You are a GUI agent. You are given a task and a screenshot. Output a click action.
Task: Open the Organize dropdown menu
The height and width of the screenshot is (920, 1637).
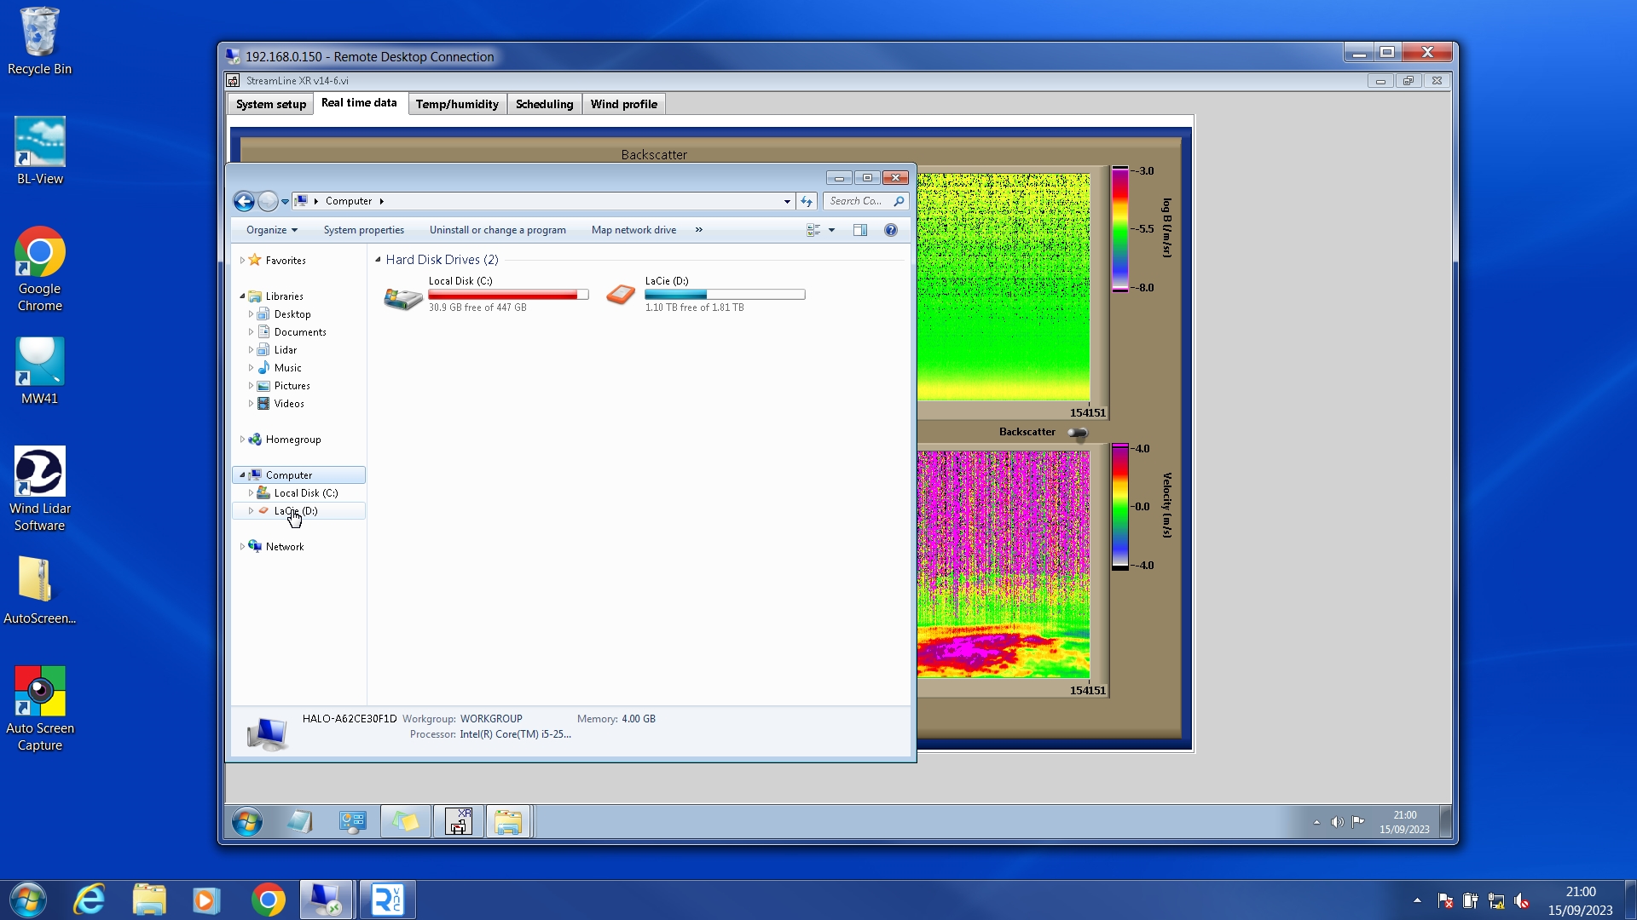pos(271,230)
